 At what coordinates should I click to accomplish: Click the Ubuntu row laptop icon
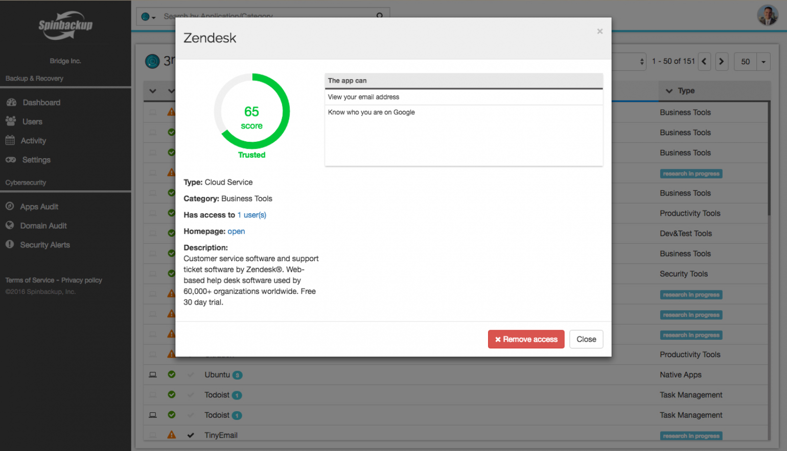tap(153, 374)
